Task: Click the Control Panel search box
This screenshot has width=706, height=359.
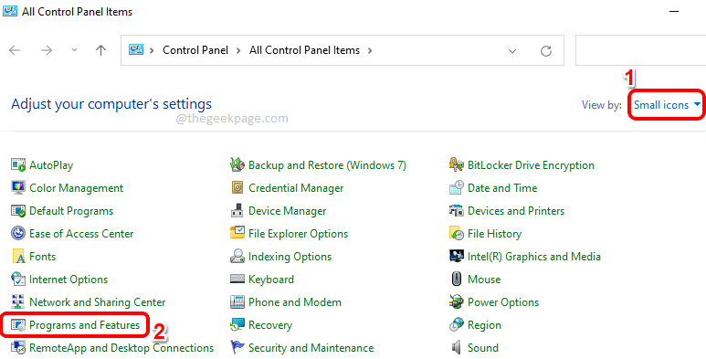Action: click(640, 50)
